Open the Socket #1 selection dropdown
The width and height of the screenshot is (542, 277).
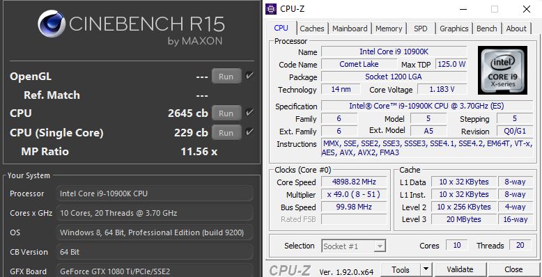(x=354, y=246)
